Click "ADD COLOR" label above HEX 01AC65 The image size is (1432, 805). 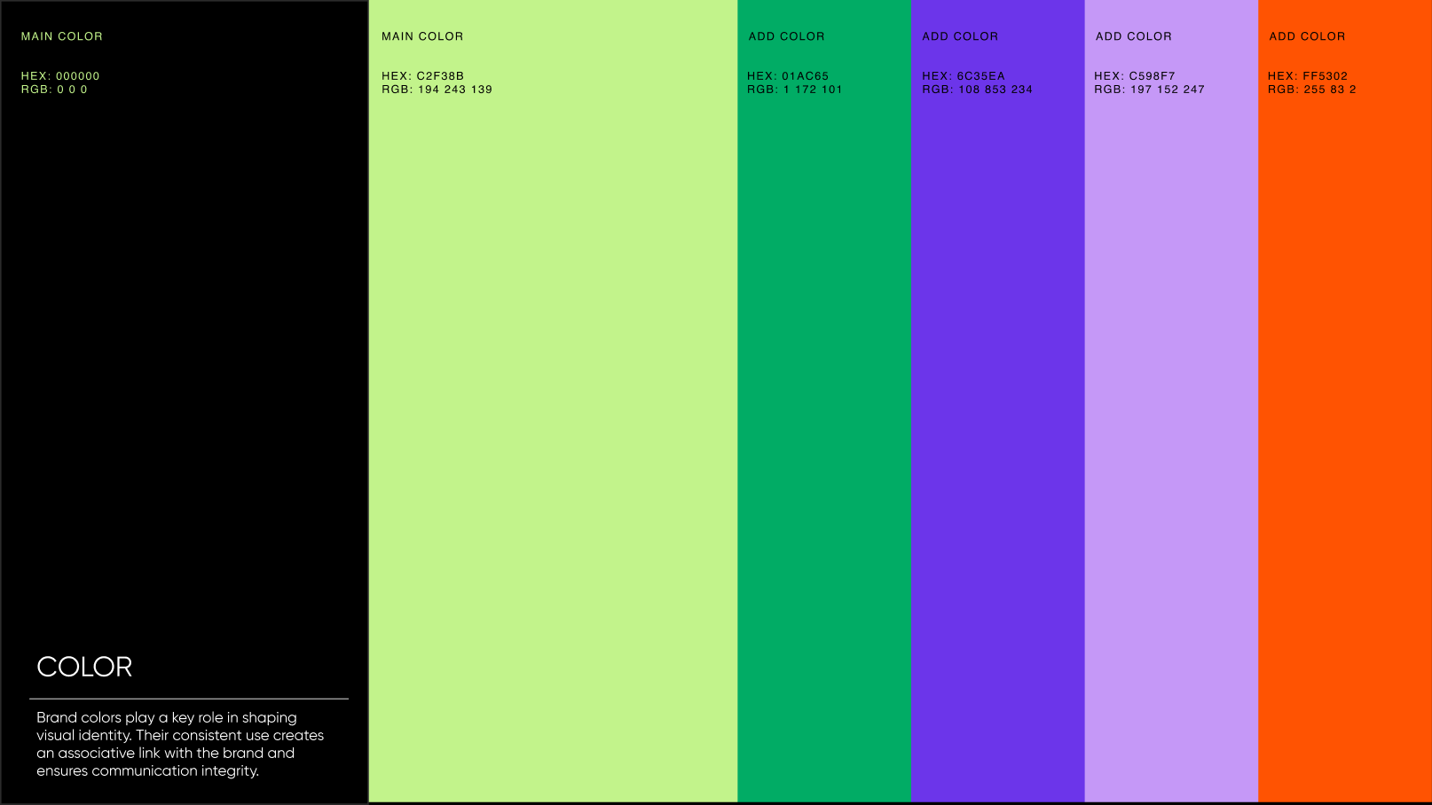tap(787, 36)
